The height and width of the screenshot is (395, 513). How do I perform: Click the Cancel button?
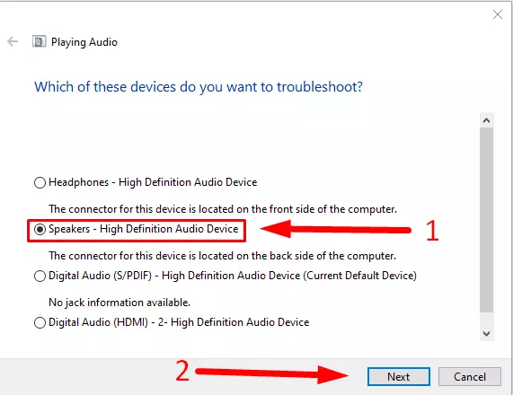tap(470, 377)
